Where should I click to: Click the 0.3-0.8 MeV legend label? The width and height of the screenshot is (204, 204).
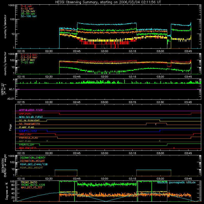click(x=29, y=57)
